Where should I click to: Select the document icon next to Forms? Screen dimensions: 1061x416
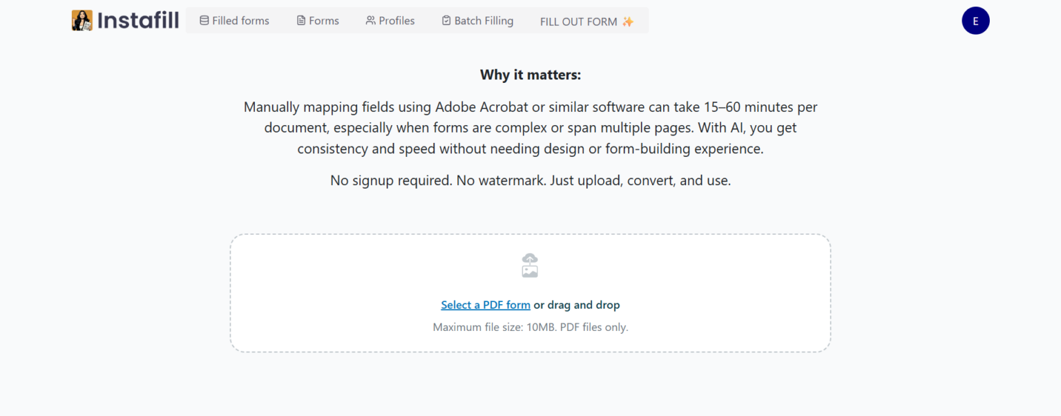point(300,21)
